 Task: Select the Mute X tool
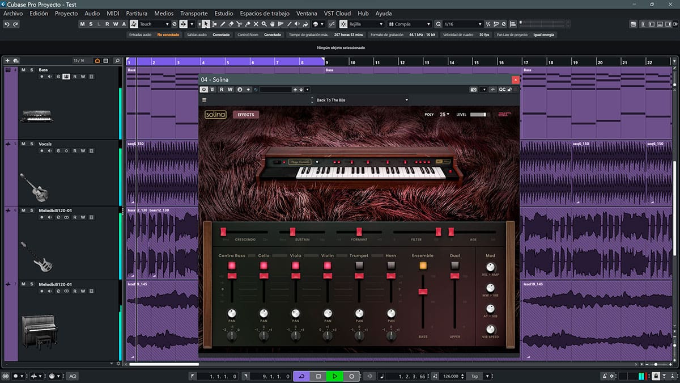(x=256, y=24)
